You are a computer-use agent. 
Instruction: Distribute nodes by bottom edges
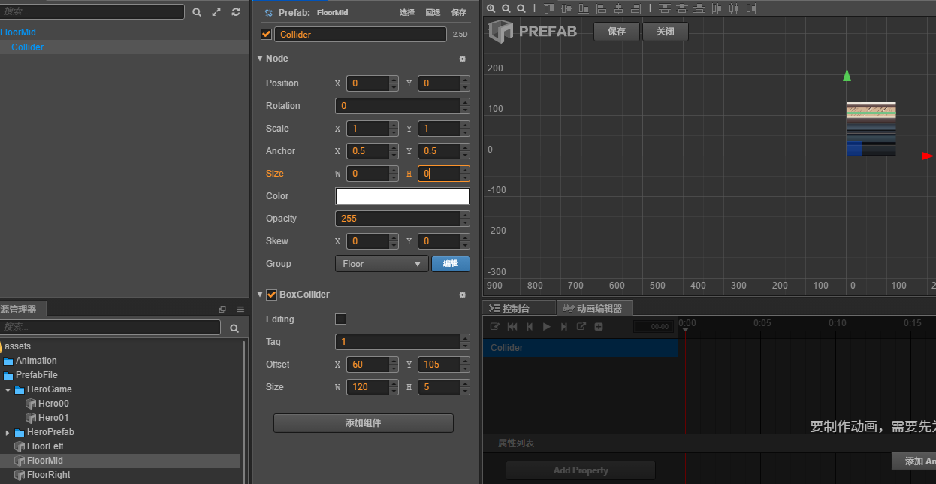click(x=699, y=8)
